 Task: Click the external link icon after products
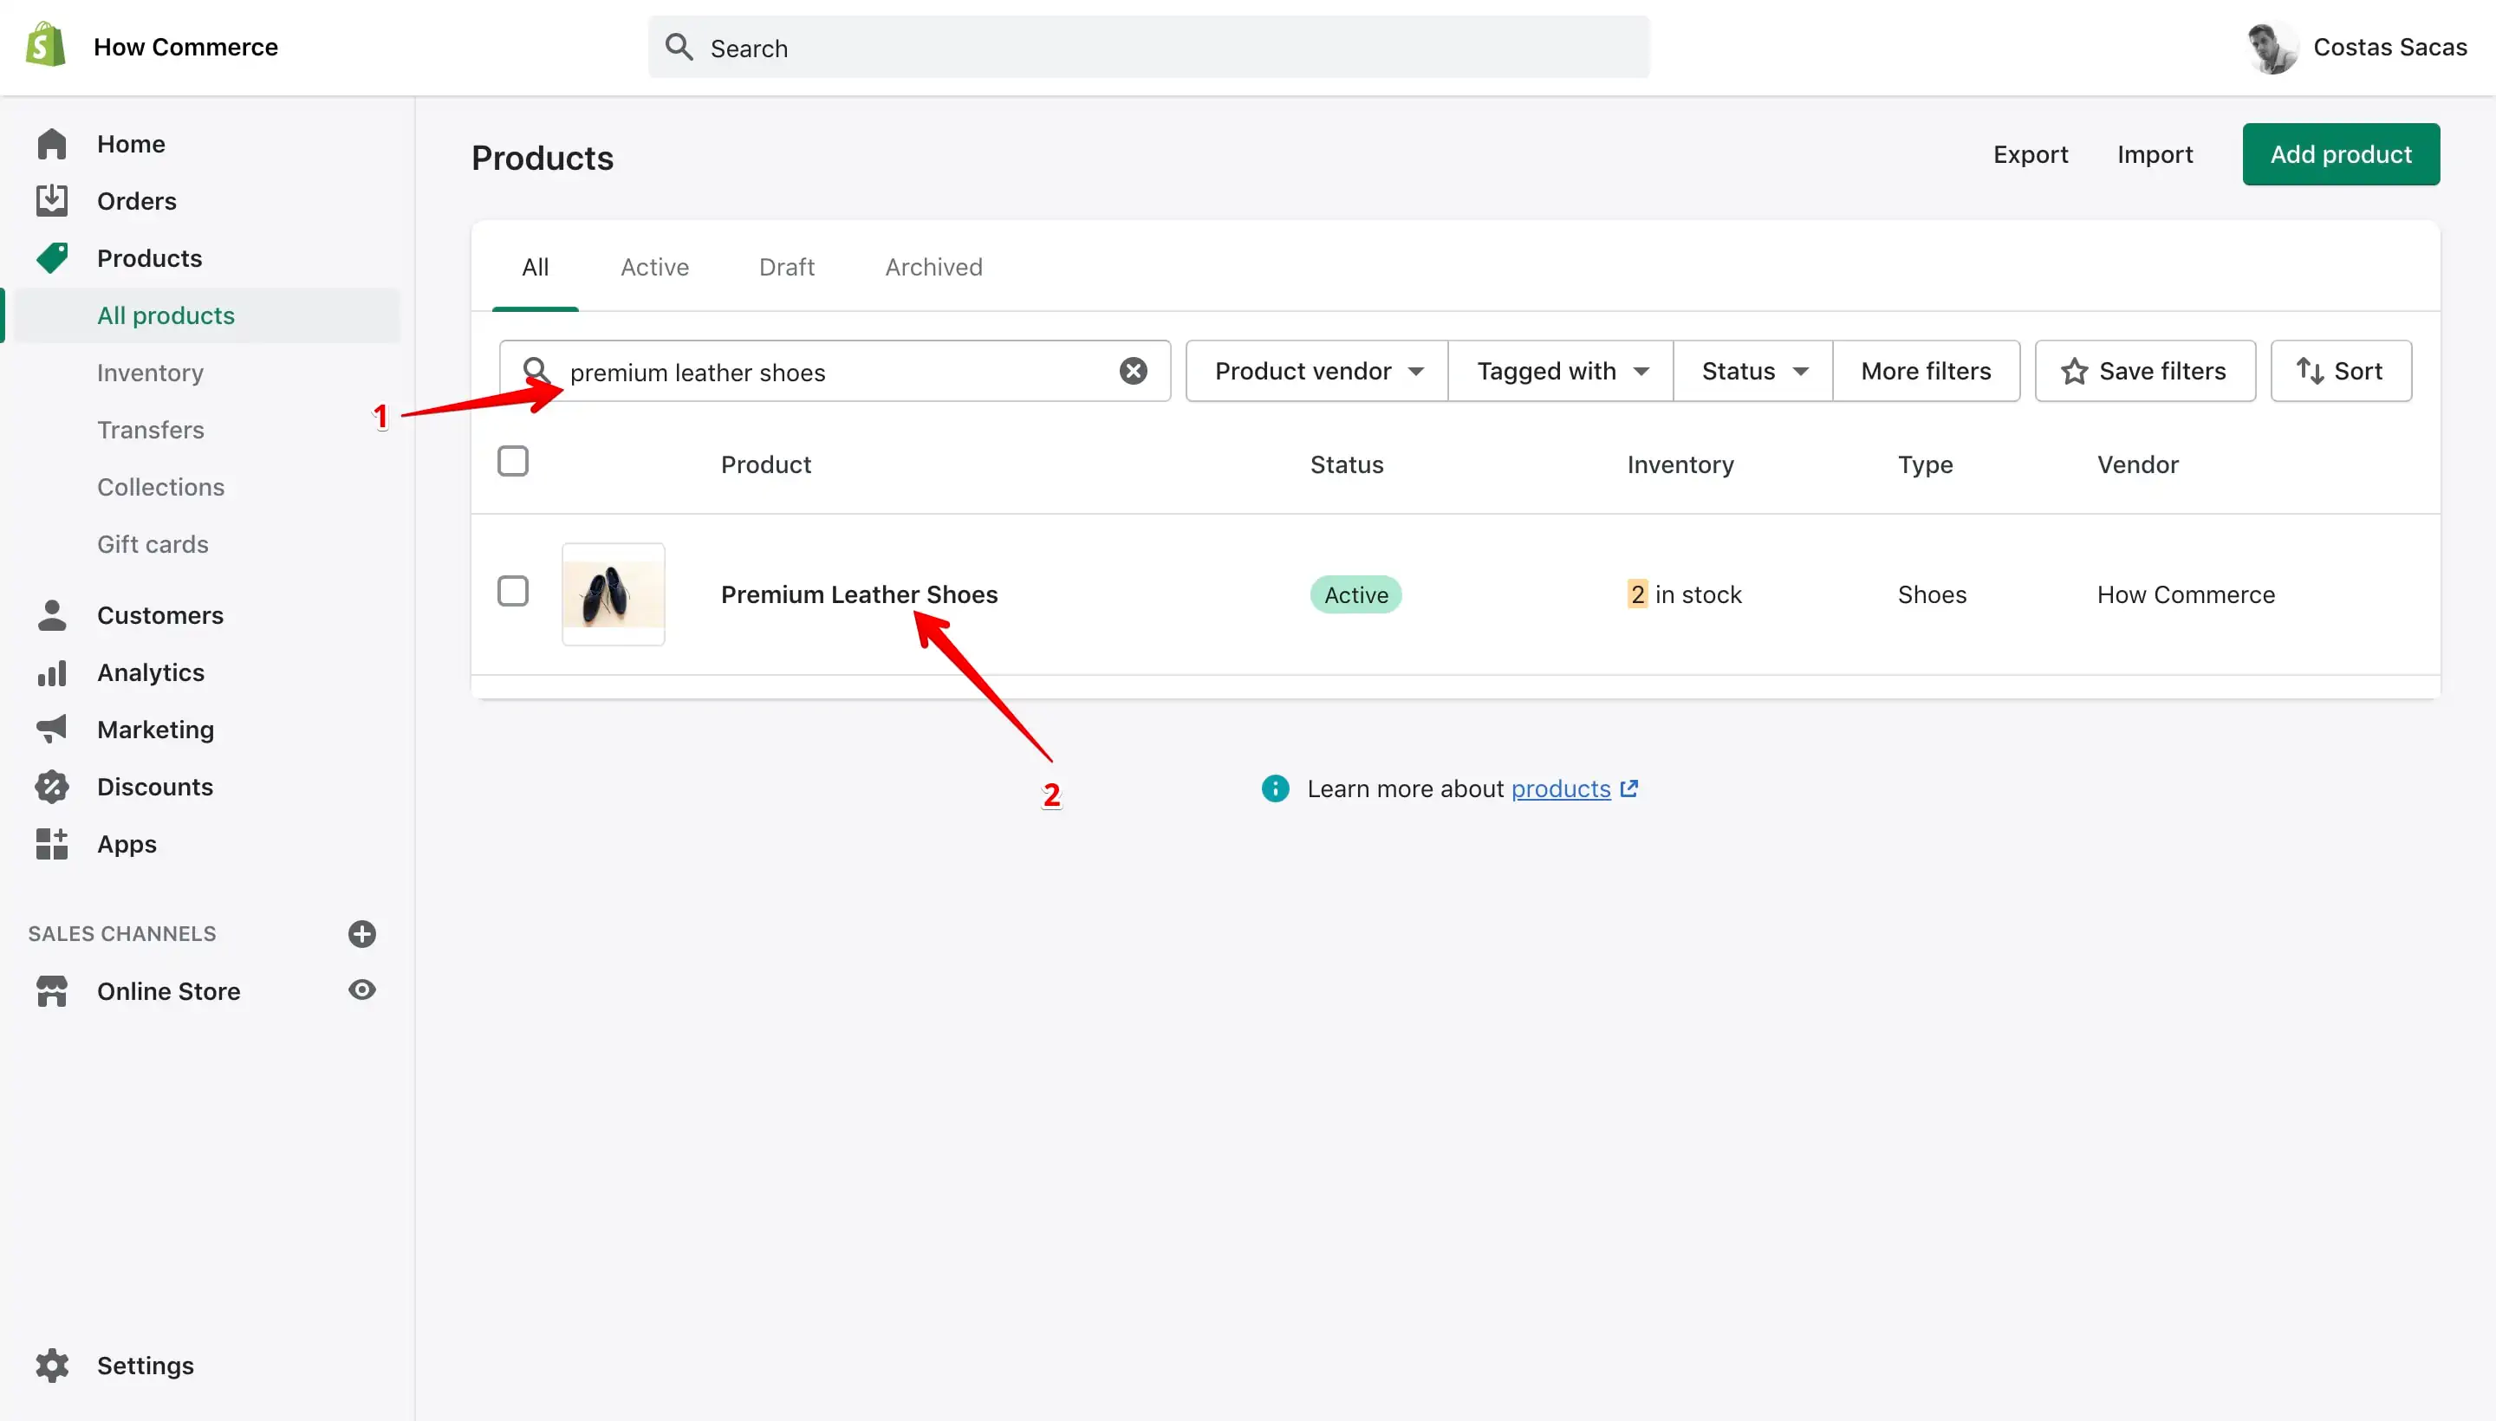coord(1628,788)
